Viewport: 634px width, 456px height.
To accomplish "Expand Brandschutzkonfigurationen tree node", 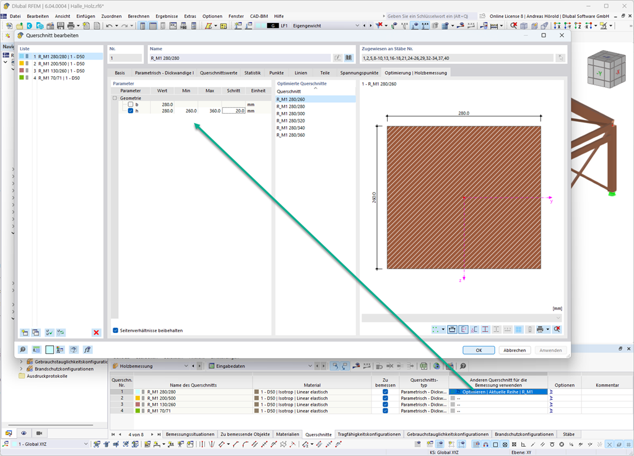I will coord(22,369).
